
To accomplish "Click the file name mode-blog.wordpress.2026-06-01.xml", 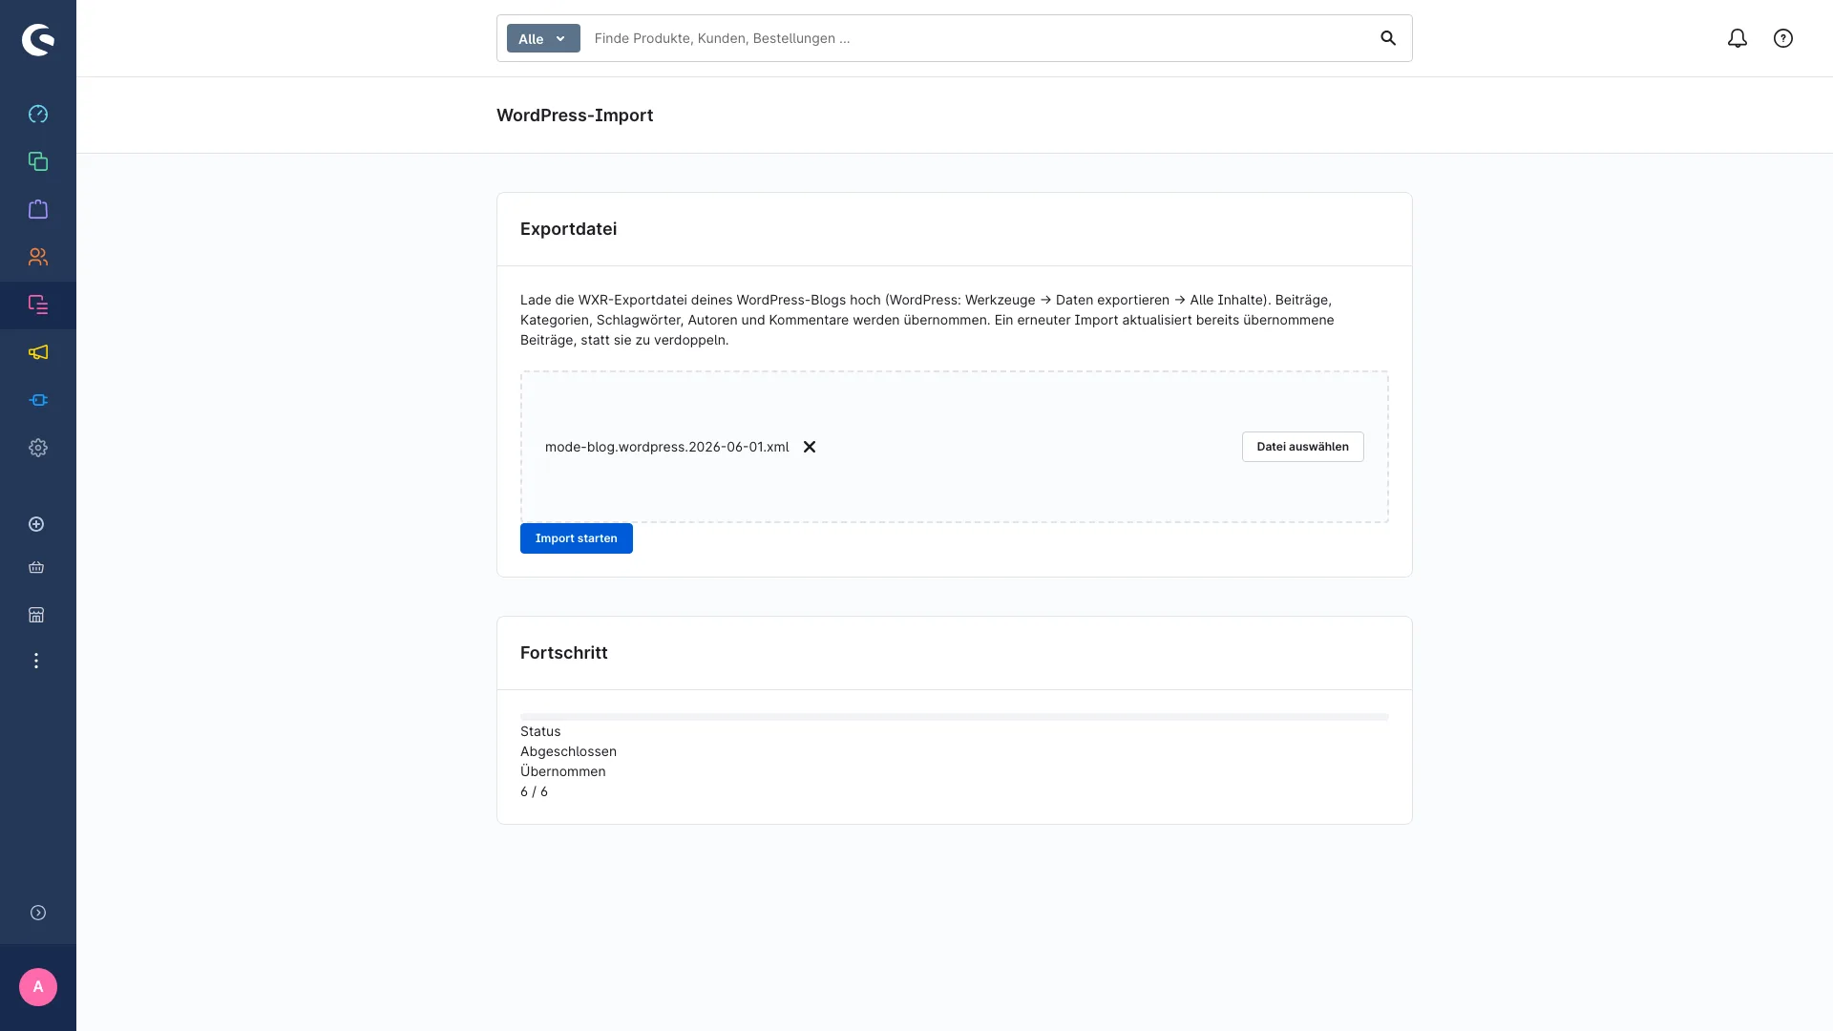I will pos(666,447).
